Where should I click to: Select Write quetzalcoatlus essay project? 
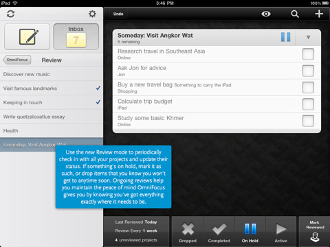pyautogui.click(x=52, y=117)
